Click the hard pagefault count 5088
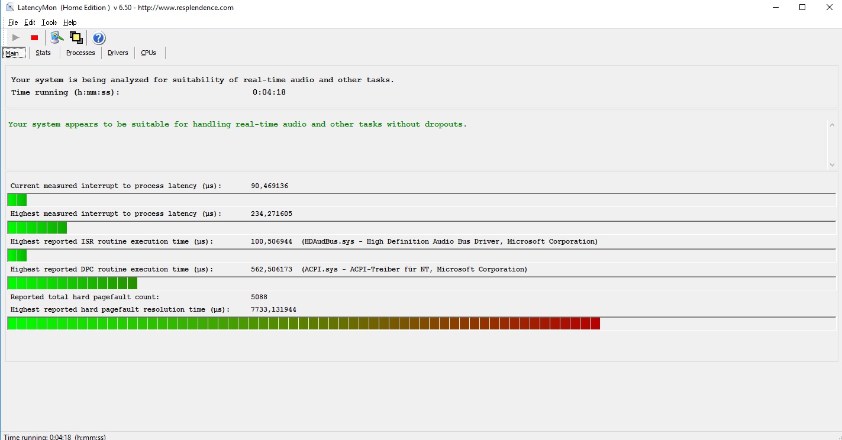The height and width of the screenshot is (440, 842). 259,297
